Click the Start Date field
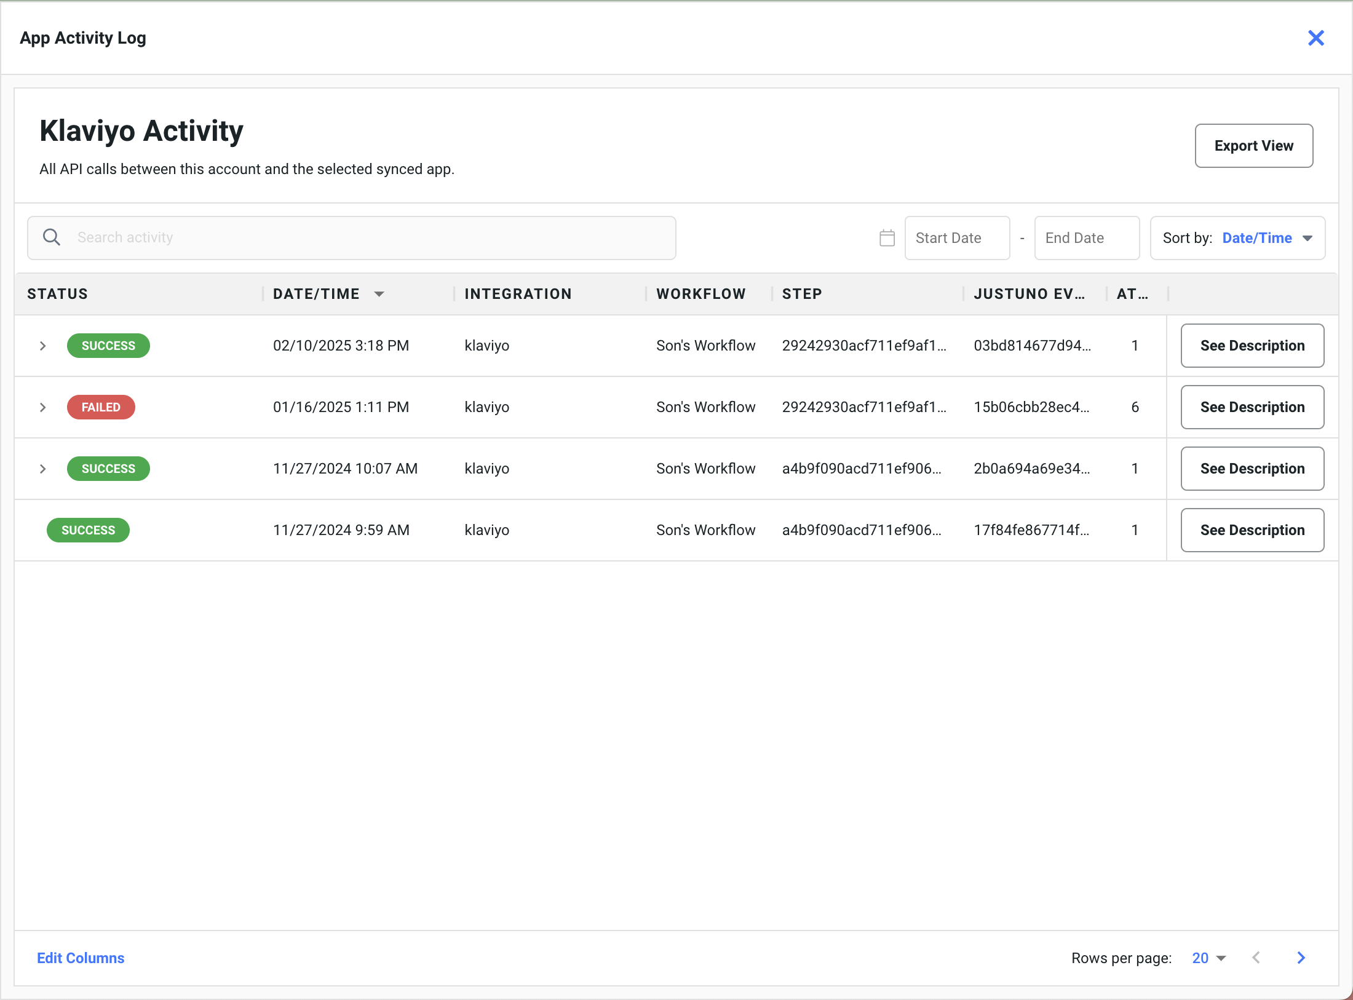Screen dimensions: 1353x1000 tap(957, 238)
